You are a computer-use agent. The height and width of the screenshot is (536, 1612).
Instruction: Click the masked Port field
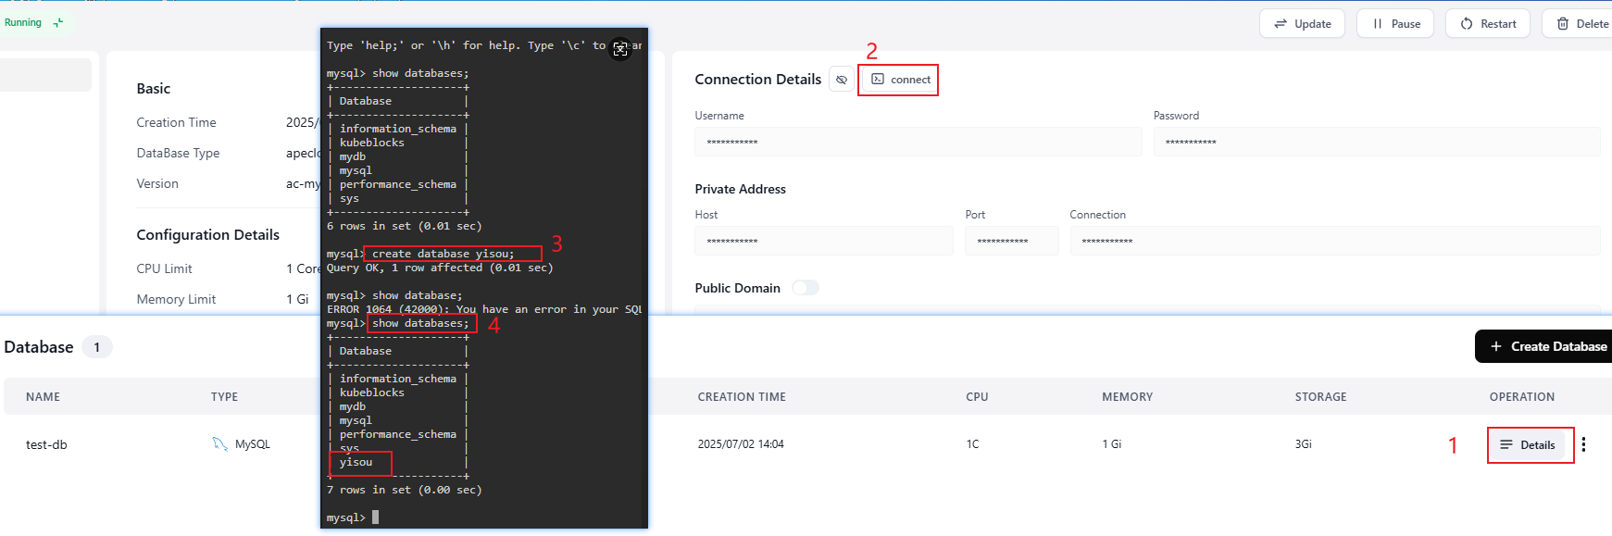pyautogui.click(x=1010, y=242)
